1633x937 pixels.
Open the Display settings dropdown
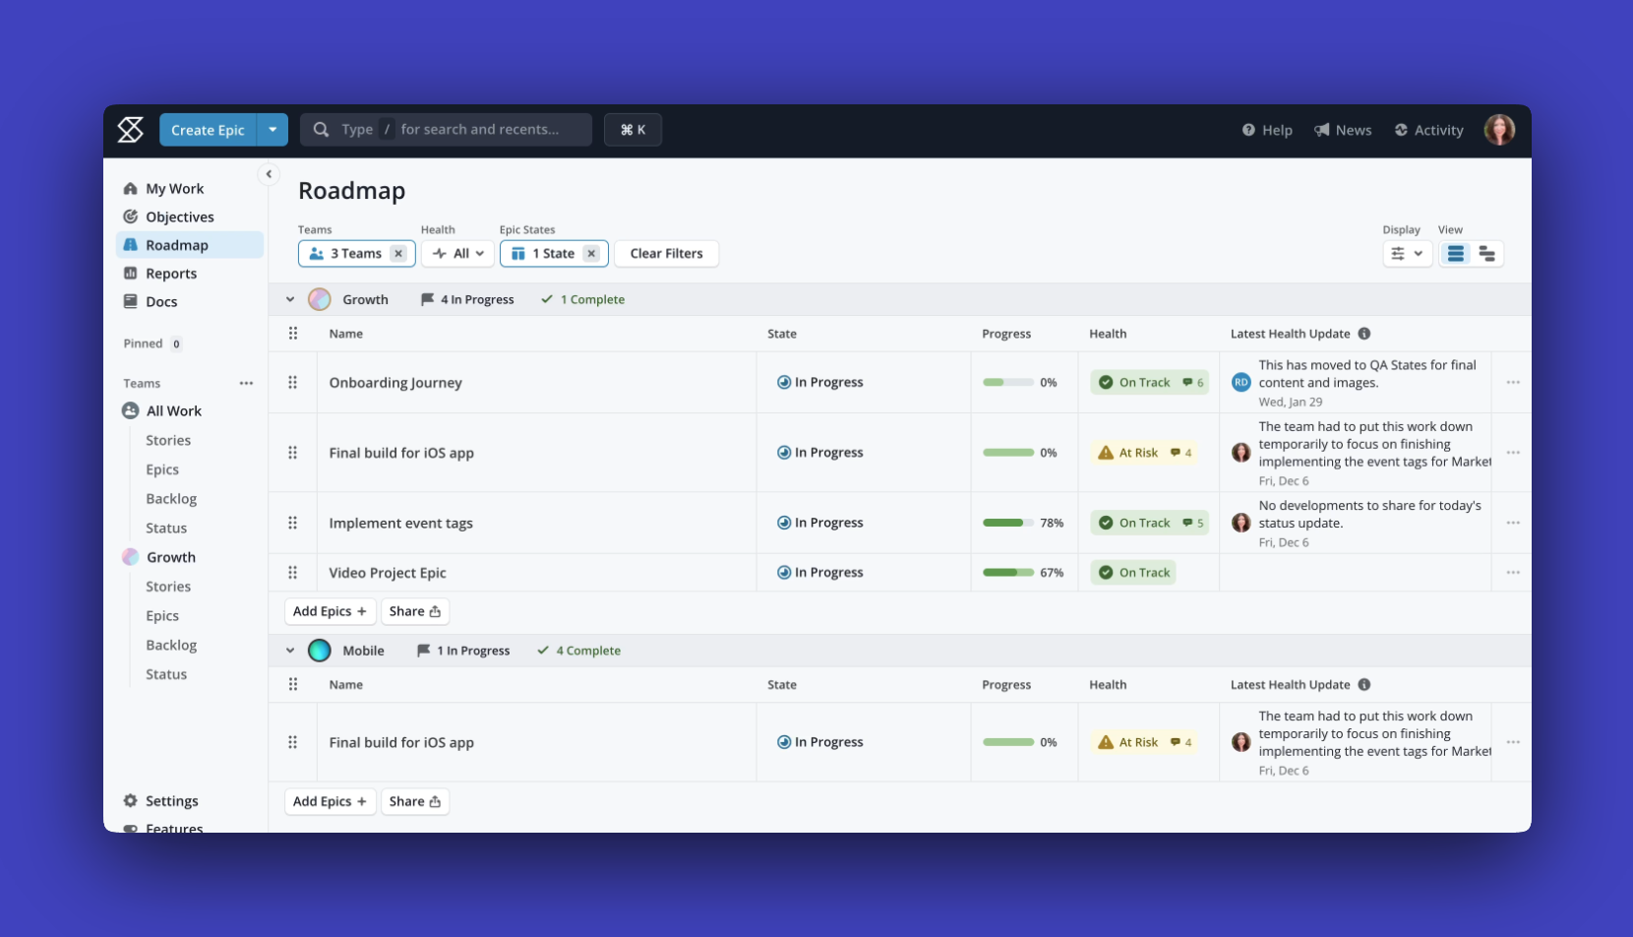click(1407, 253)
